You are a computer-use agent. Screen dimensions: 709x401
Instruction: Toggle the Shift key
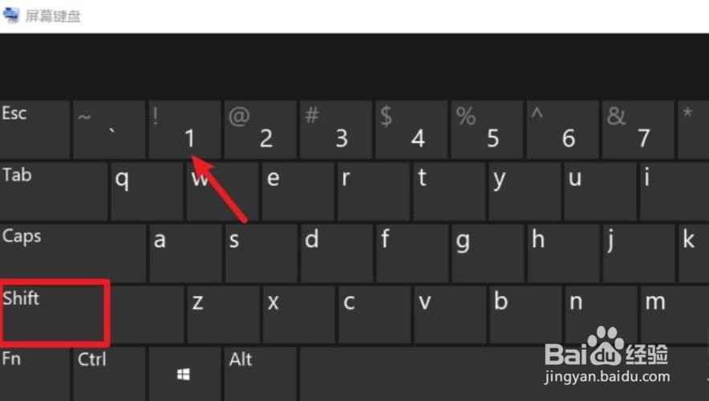coord(55,313)
